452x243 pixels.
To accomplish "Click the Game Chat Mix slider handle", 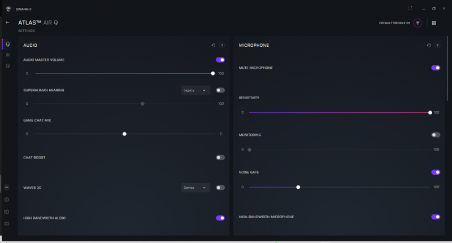I will pyautogui.click(x=124, y=134).
